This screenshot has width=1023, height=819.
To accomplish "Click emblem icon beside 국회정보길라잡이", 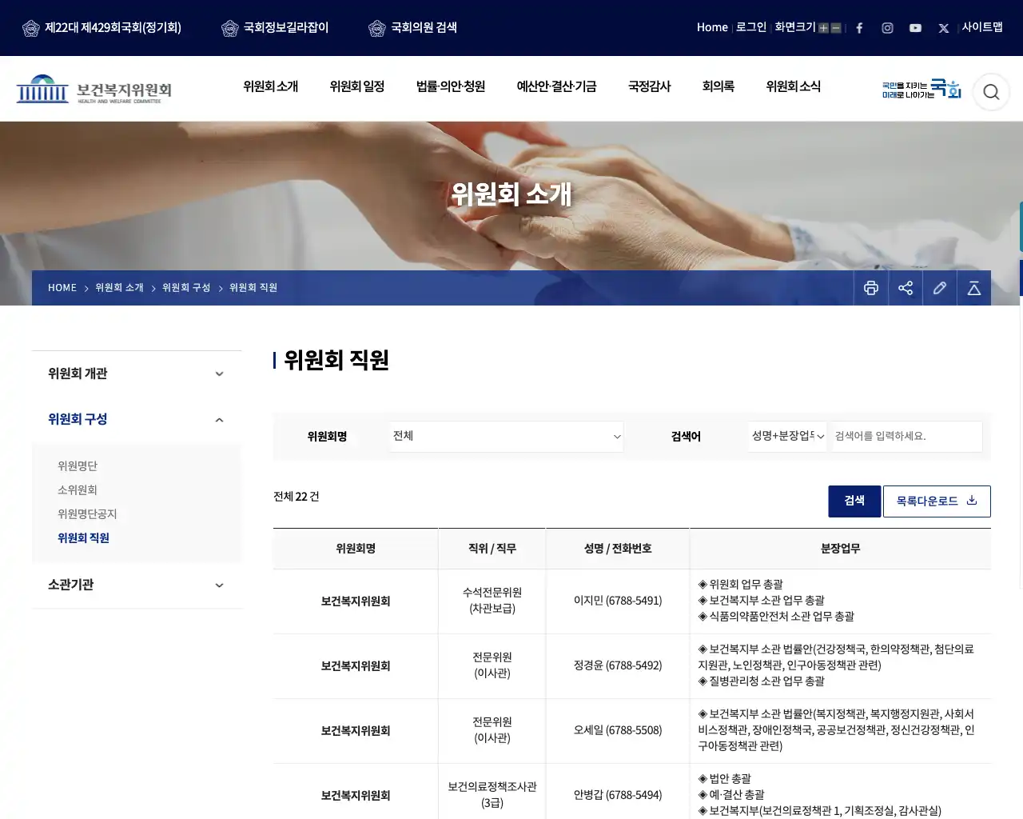I will click(x=229, y=28).
